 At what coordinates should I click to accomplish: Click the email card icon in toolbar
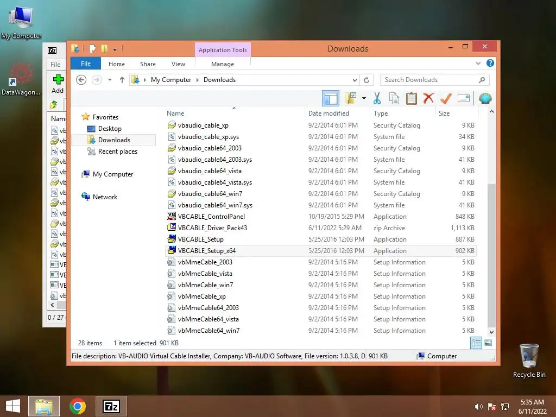[x=464, y=98]
